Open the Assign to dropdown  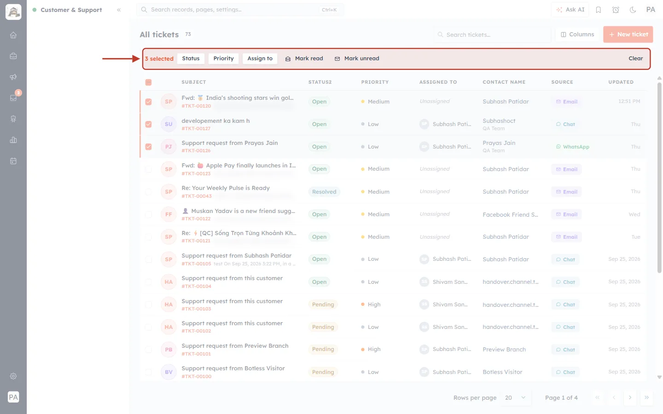pos(260,58)
